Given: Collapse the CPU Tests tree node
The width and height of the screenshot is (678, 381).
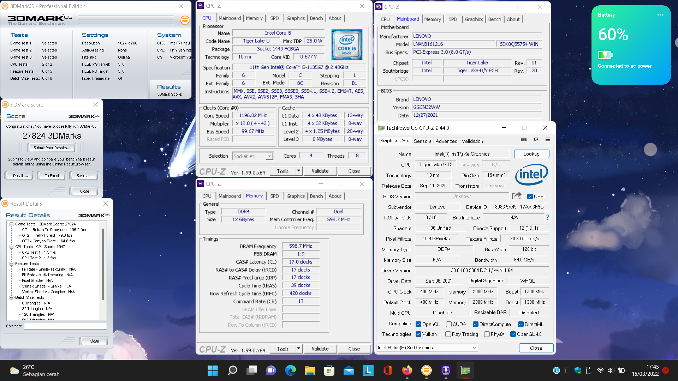Looking at the screenshot, I should click(11, 247).
